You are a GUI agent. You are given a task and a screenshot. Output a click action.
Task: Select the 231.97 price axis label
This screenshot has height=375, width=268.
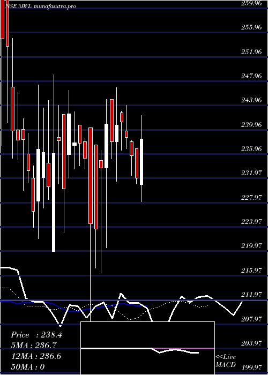click(x=251, y=173)
